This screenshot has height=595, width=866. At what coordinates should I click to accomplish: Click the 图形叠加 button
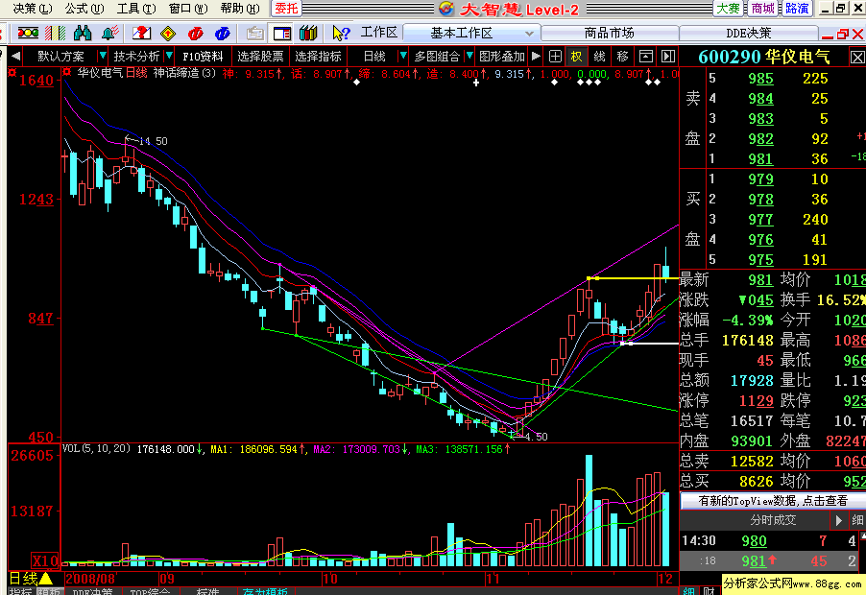tap(501, 56)
